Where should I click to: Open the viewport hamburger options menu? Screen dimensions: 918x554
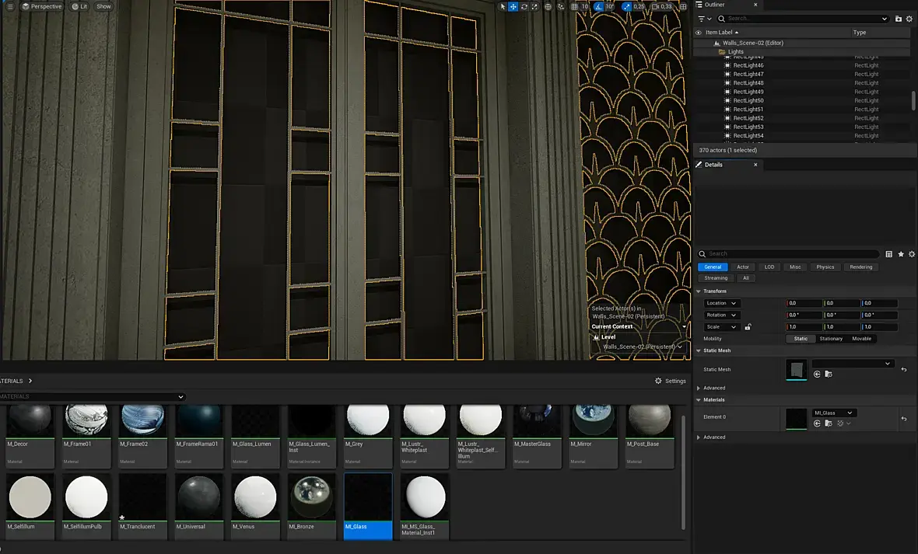[x=9, y=6]
